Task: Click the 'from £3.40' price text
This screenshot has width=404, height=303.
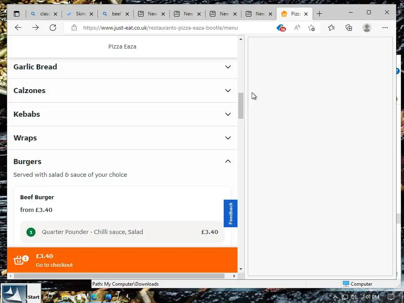Action: tap(36, 210)
